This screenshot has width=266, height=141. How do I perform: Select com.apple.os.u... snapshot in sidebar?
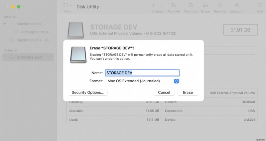pyautogui.click(x=36, y=32)
